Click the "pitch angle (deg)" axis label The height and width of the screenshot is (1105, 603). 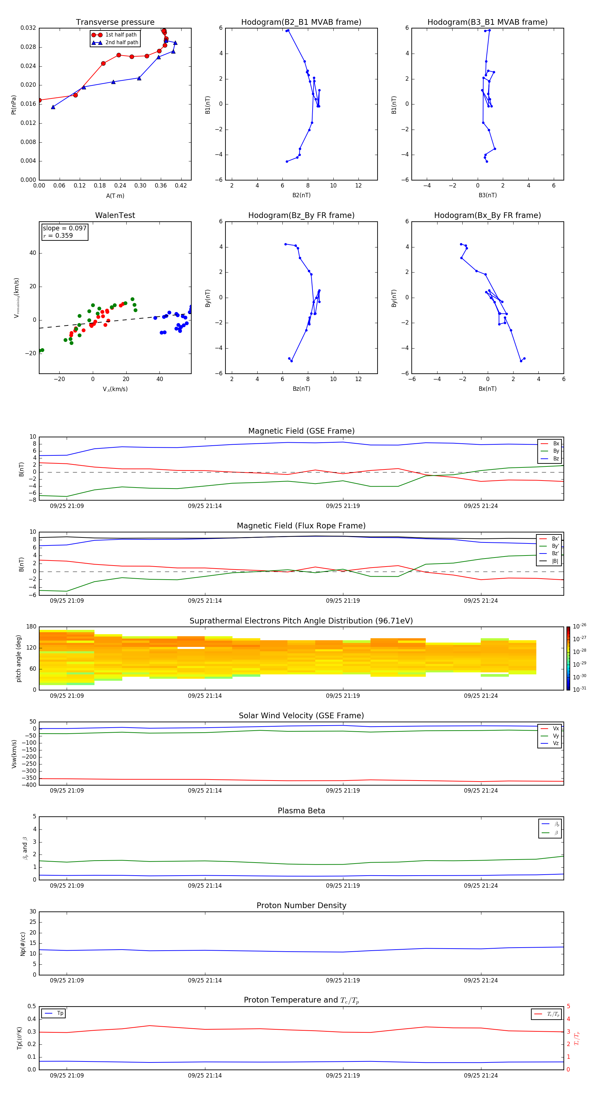18,658
